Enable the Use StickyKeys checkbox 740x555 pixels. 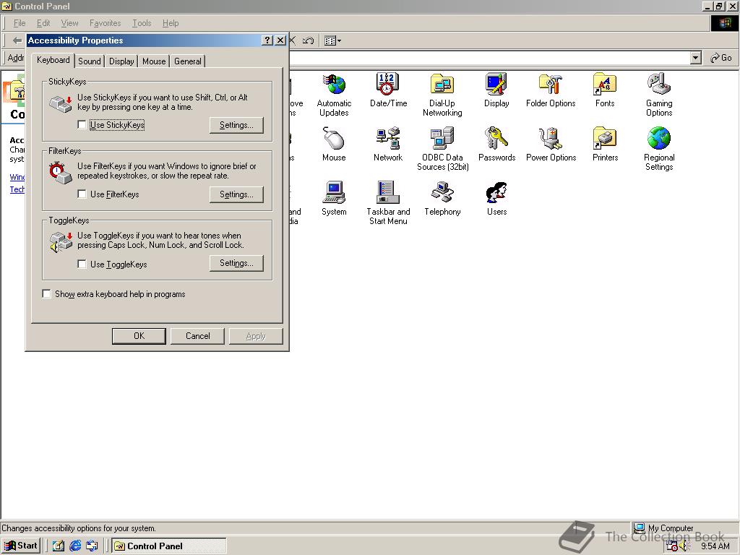pos(82,124)
